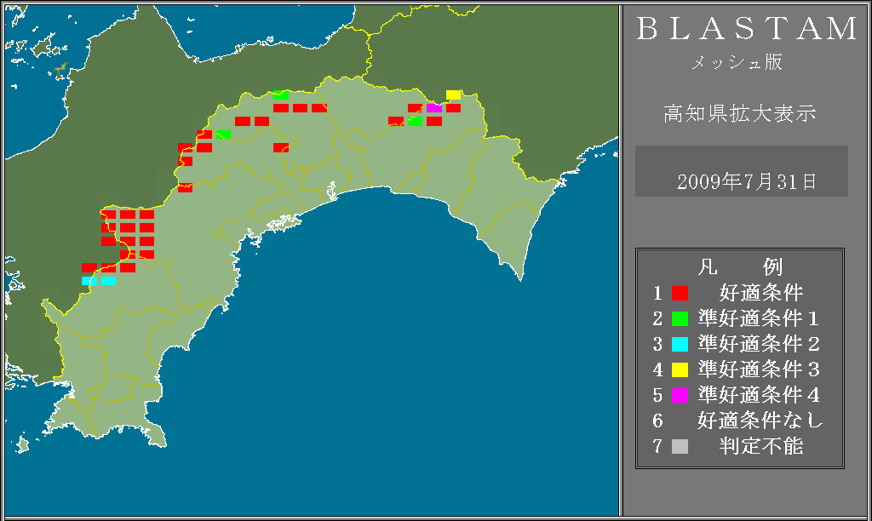Select the right cyan mesh cell
Viewport: 872px width, 521px height.
click(108, 281)
